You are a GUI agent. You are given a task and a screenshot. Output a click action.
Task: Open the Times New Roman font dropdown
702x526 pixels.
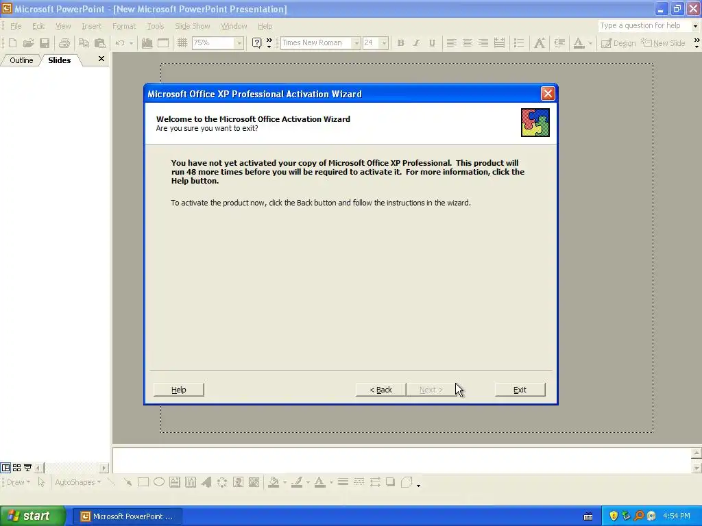pyautogui.click(x=356, y=43)
